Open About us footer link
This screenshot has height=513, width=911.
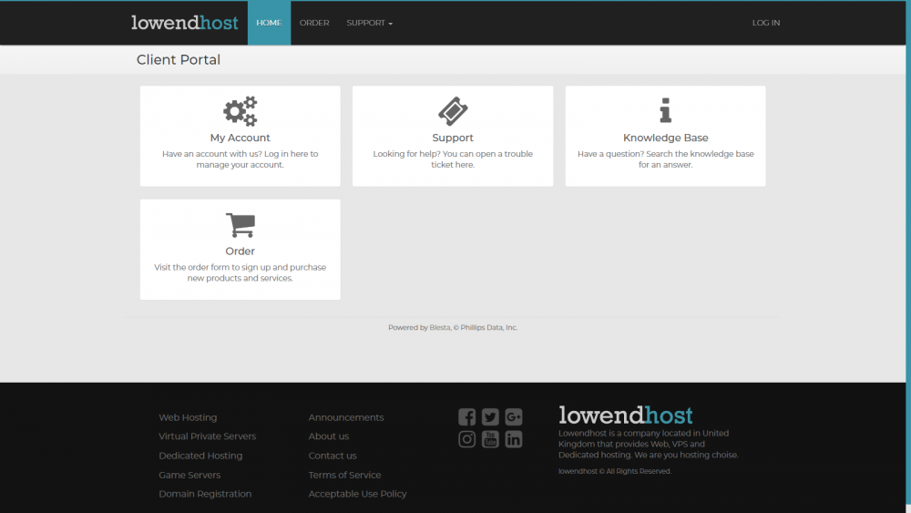click(x=328, y=436)
